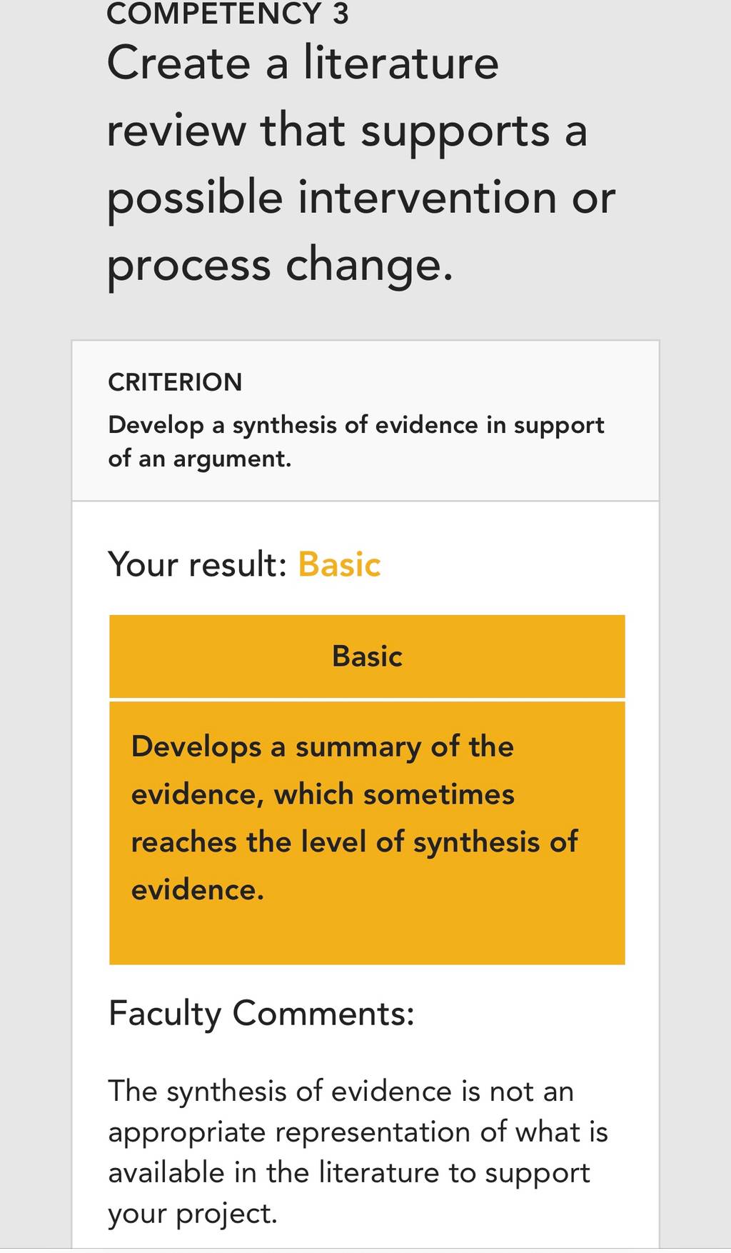Click 'available in the literature' comment line
The height and width of the screenshot is (1253, 731).
click(x=349, y=1173)
